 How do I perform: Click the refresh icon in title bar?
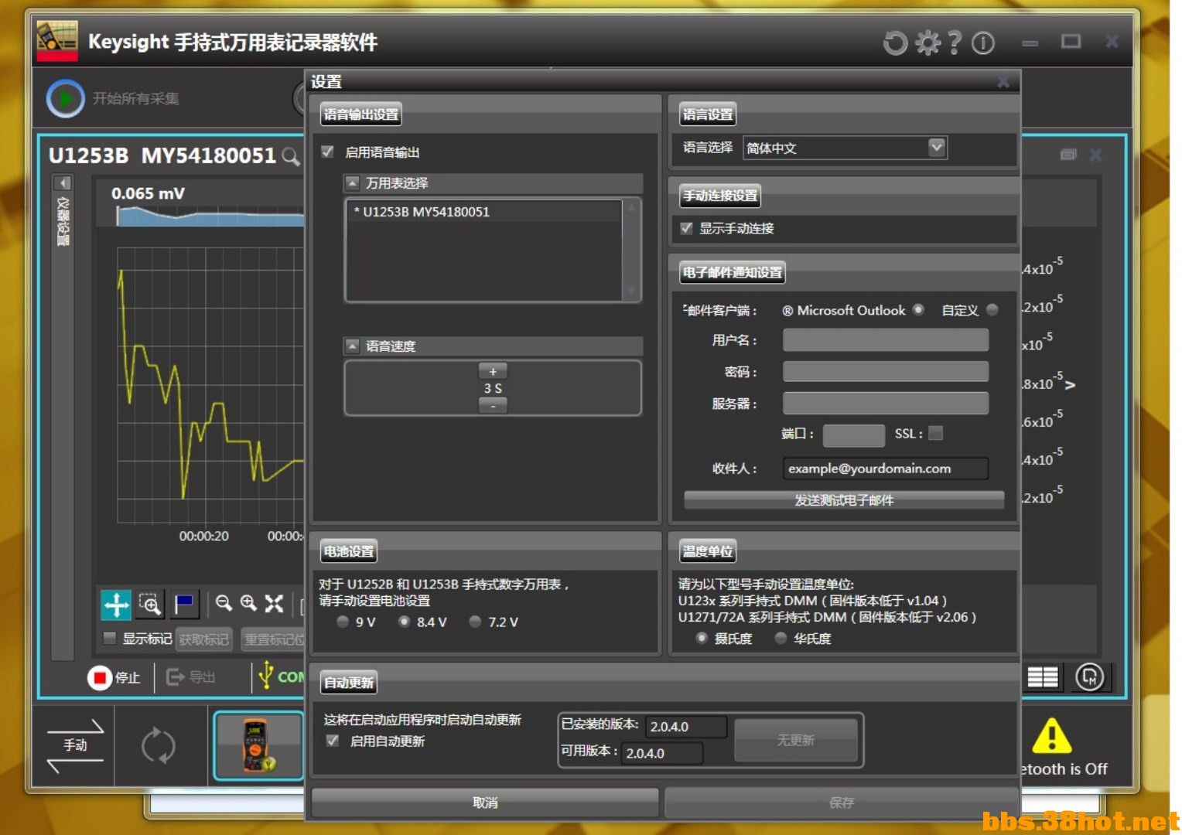point(895,42)
